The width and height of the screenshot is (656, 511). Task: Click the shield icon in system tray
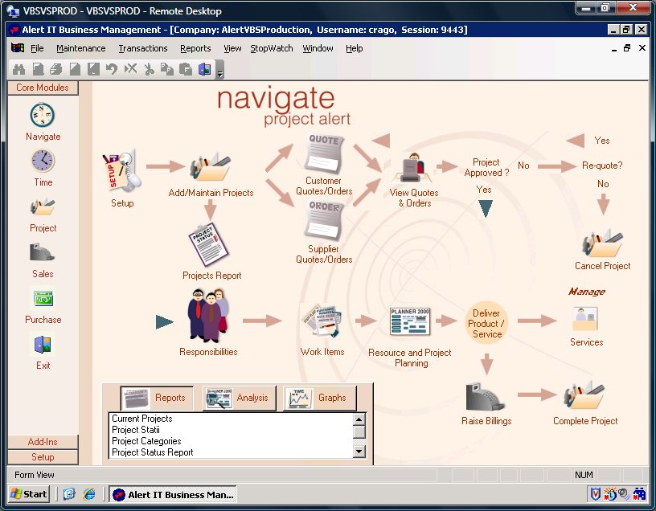(x=595, y=494)
